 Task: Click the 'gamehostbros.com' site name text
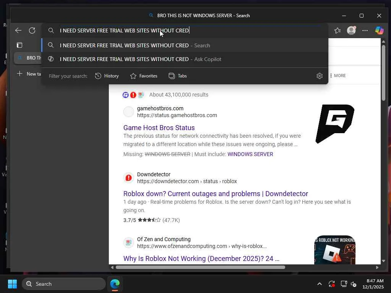pyautogui.click(x=160, y=108)
